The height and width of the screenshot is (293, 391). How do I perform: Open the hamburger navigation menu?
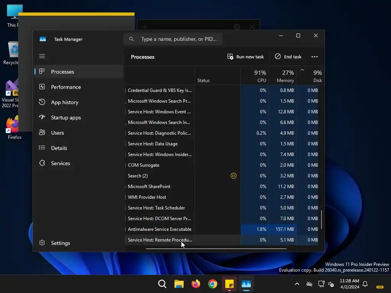(x=42, y=56)
